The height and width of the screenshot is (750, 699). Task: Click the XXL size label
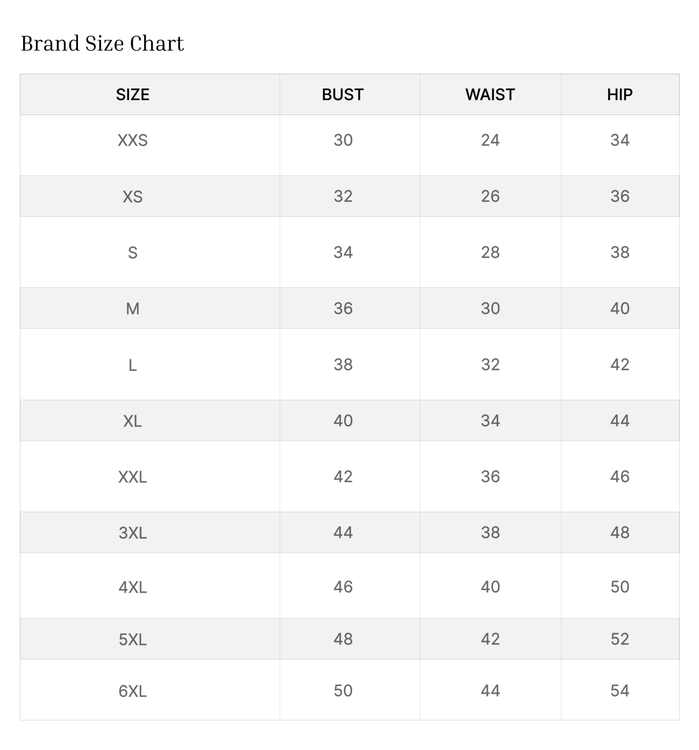click(132, 477)
